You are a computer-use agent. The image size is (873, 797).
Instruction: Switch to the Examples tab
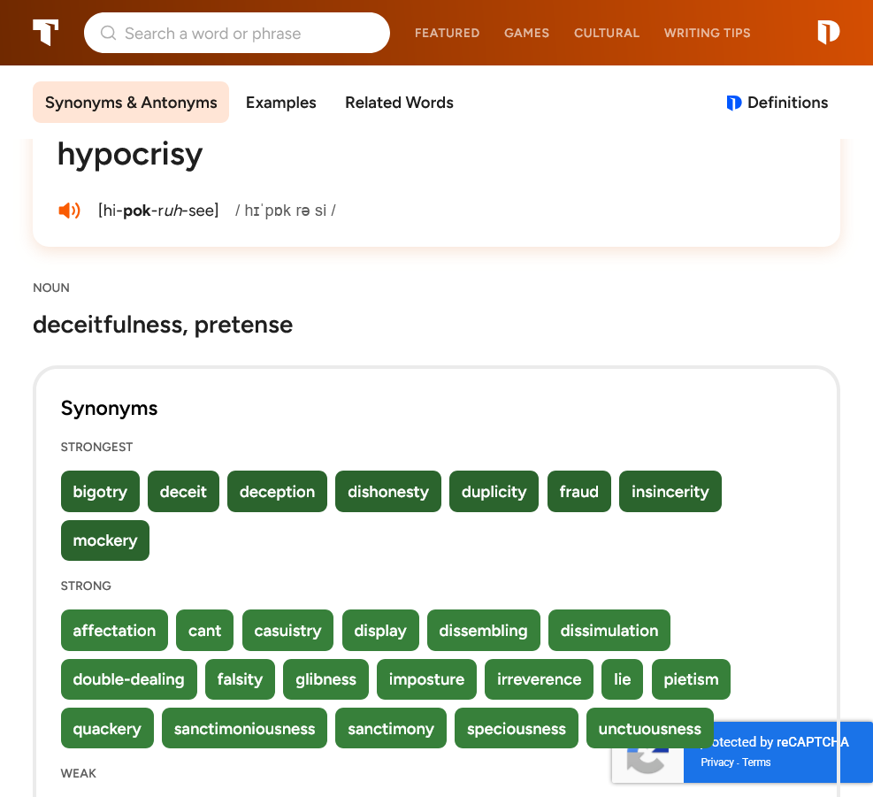(280, 103)
